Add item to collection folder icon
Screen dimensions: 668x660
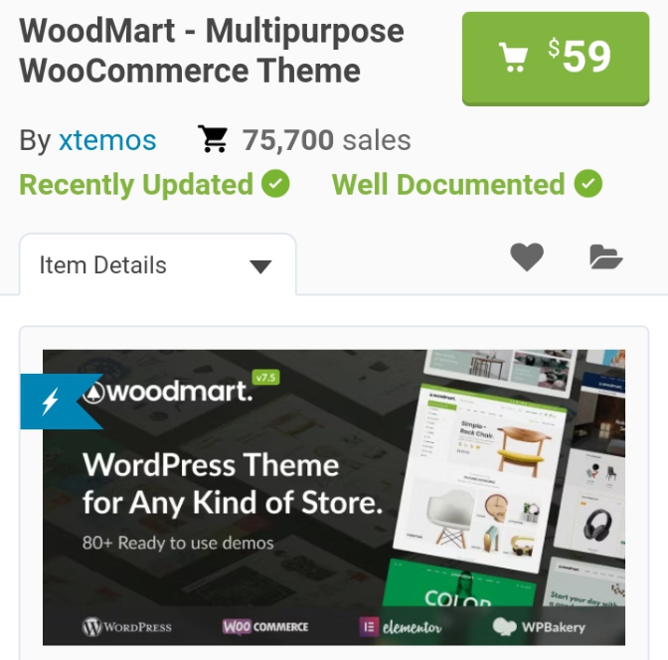click(x=605, y=256)
